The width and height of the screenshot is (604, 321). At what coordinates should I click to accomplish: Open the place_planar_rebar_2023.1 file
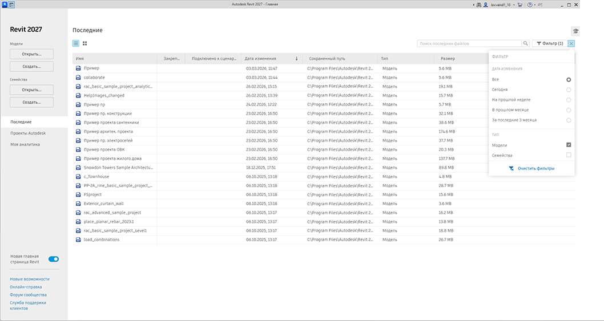pos(108,222)
